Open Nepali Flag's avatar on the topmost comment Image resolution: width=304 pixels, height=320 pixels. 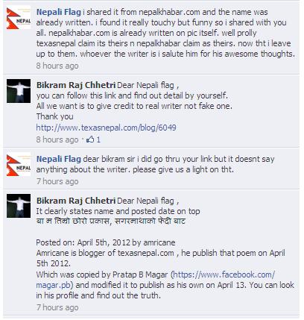(19, 19)
